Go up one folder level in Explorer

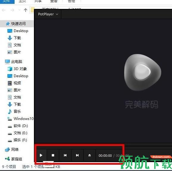26,10
